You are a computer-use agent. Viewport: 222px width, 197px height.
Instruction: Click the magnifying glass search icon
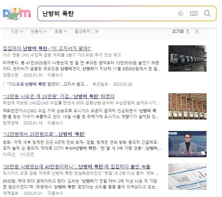pyautogui.click(x=207, y=13)
